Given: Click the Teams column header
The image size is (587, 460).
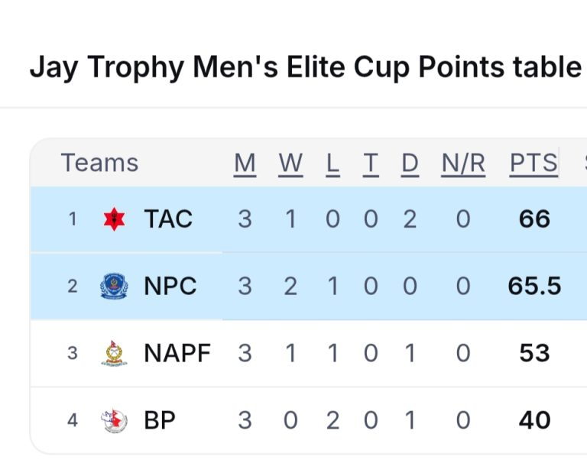Looking at the screenshot, I should coord(99,164).
